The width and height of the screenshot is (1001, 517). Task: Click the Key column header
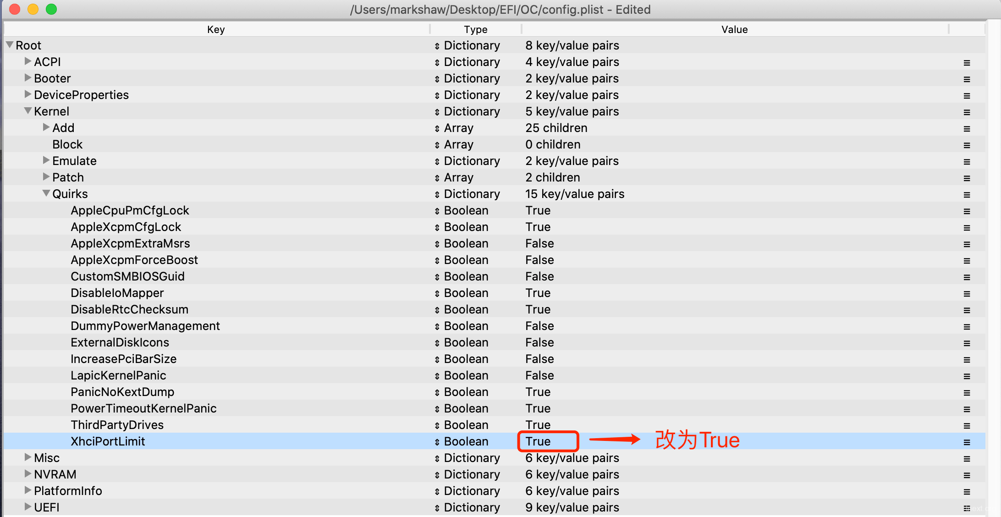216,29
